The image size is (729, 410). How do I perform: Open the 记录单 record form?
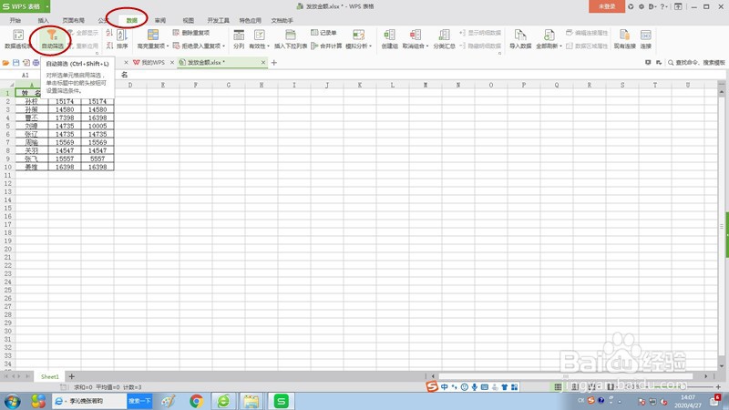click(323, 33)
